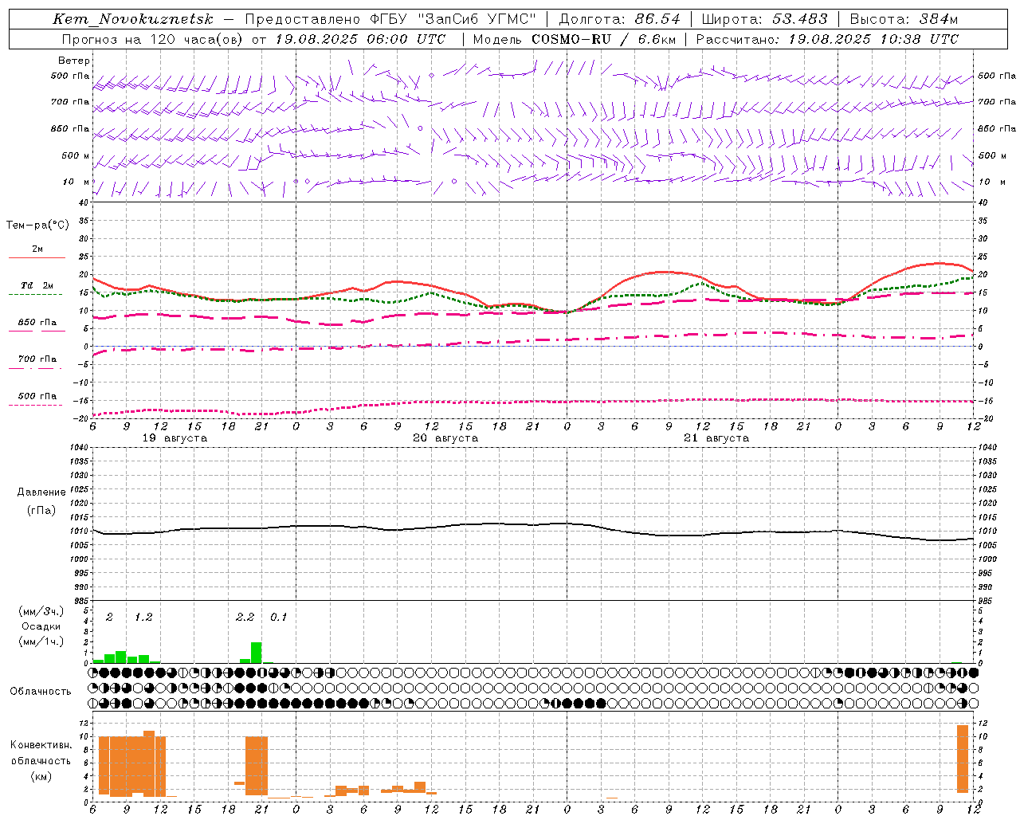Click the Ветер wind panel label

[x=73, y=61]
